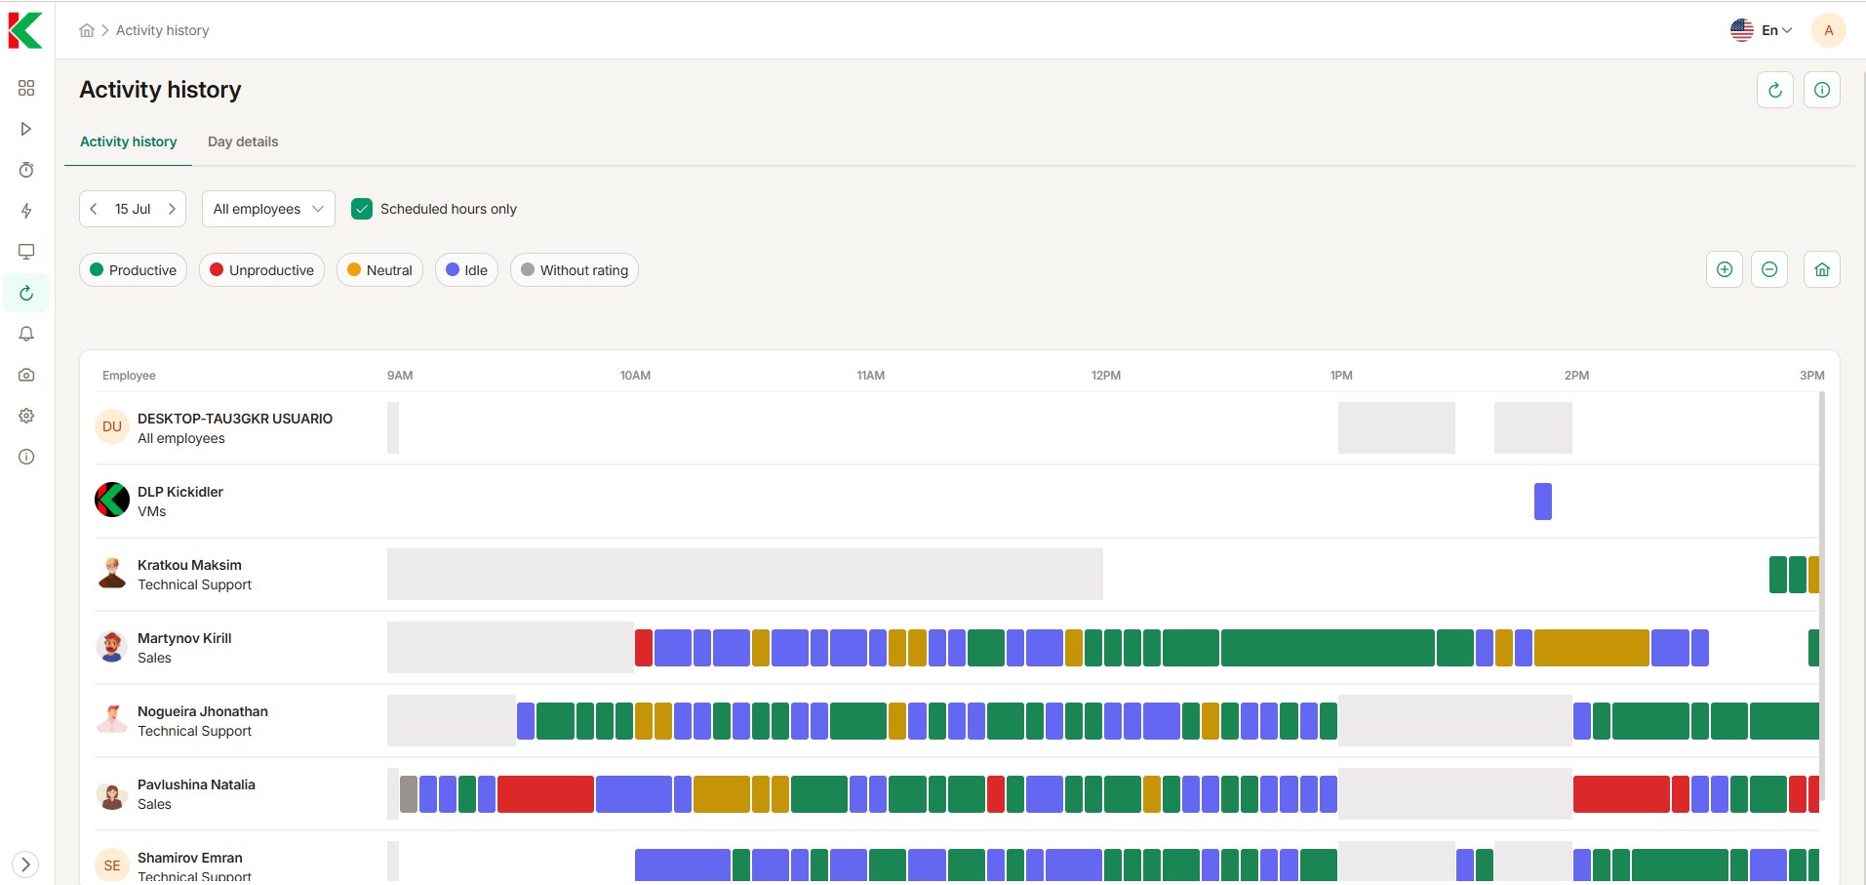Screen dimensions: 1866x885
Task: Open the stopwatch time tracking sidebar icon
Action: click(26, 170)
